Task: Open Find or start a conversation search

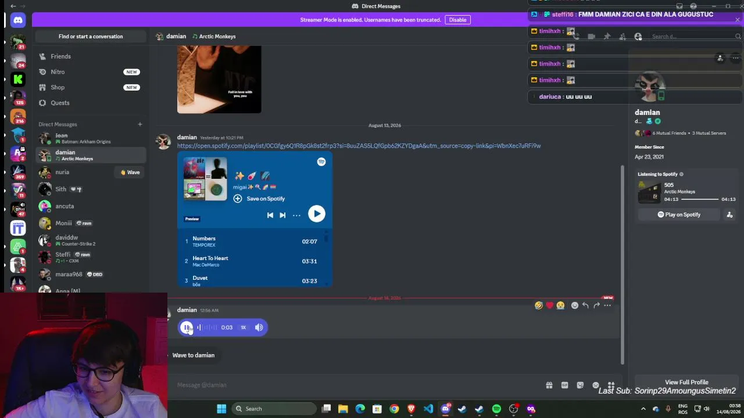Action: pos(91,37)
